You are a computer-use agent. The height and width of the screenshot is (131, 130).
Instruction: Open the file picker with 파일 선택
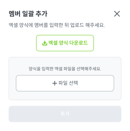(x=65, y=83)
